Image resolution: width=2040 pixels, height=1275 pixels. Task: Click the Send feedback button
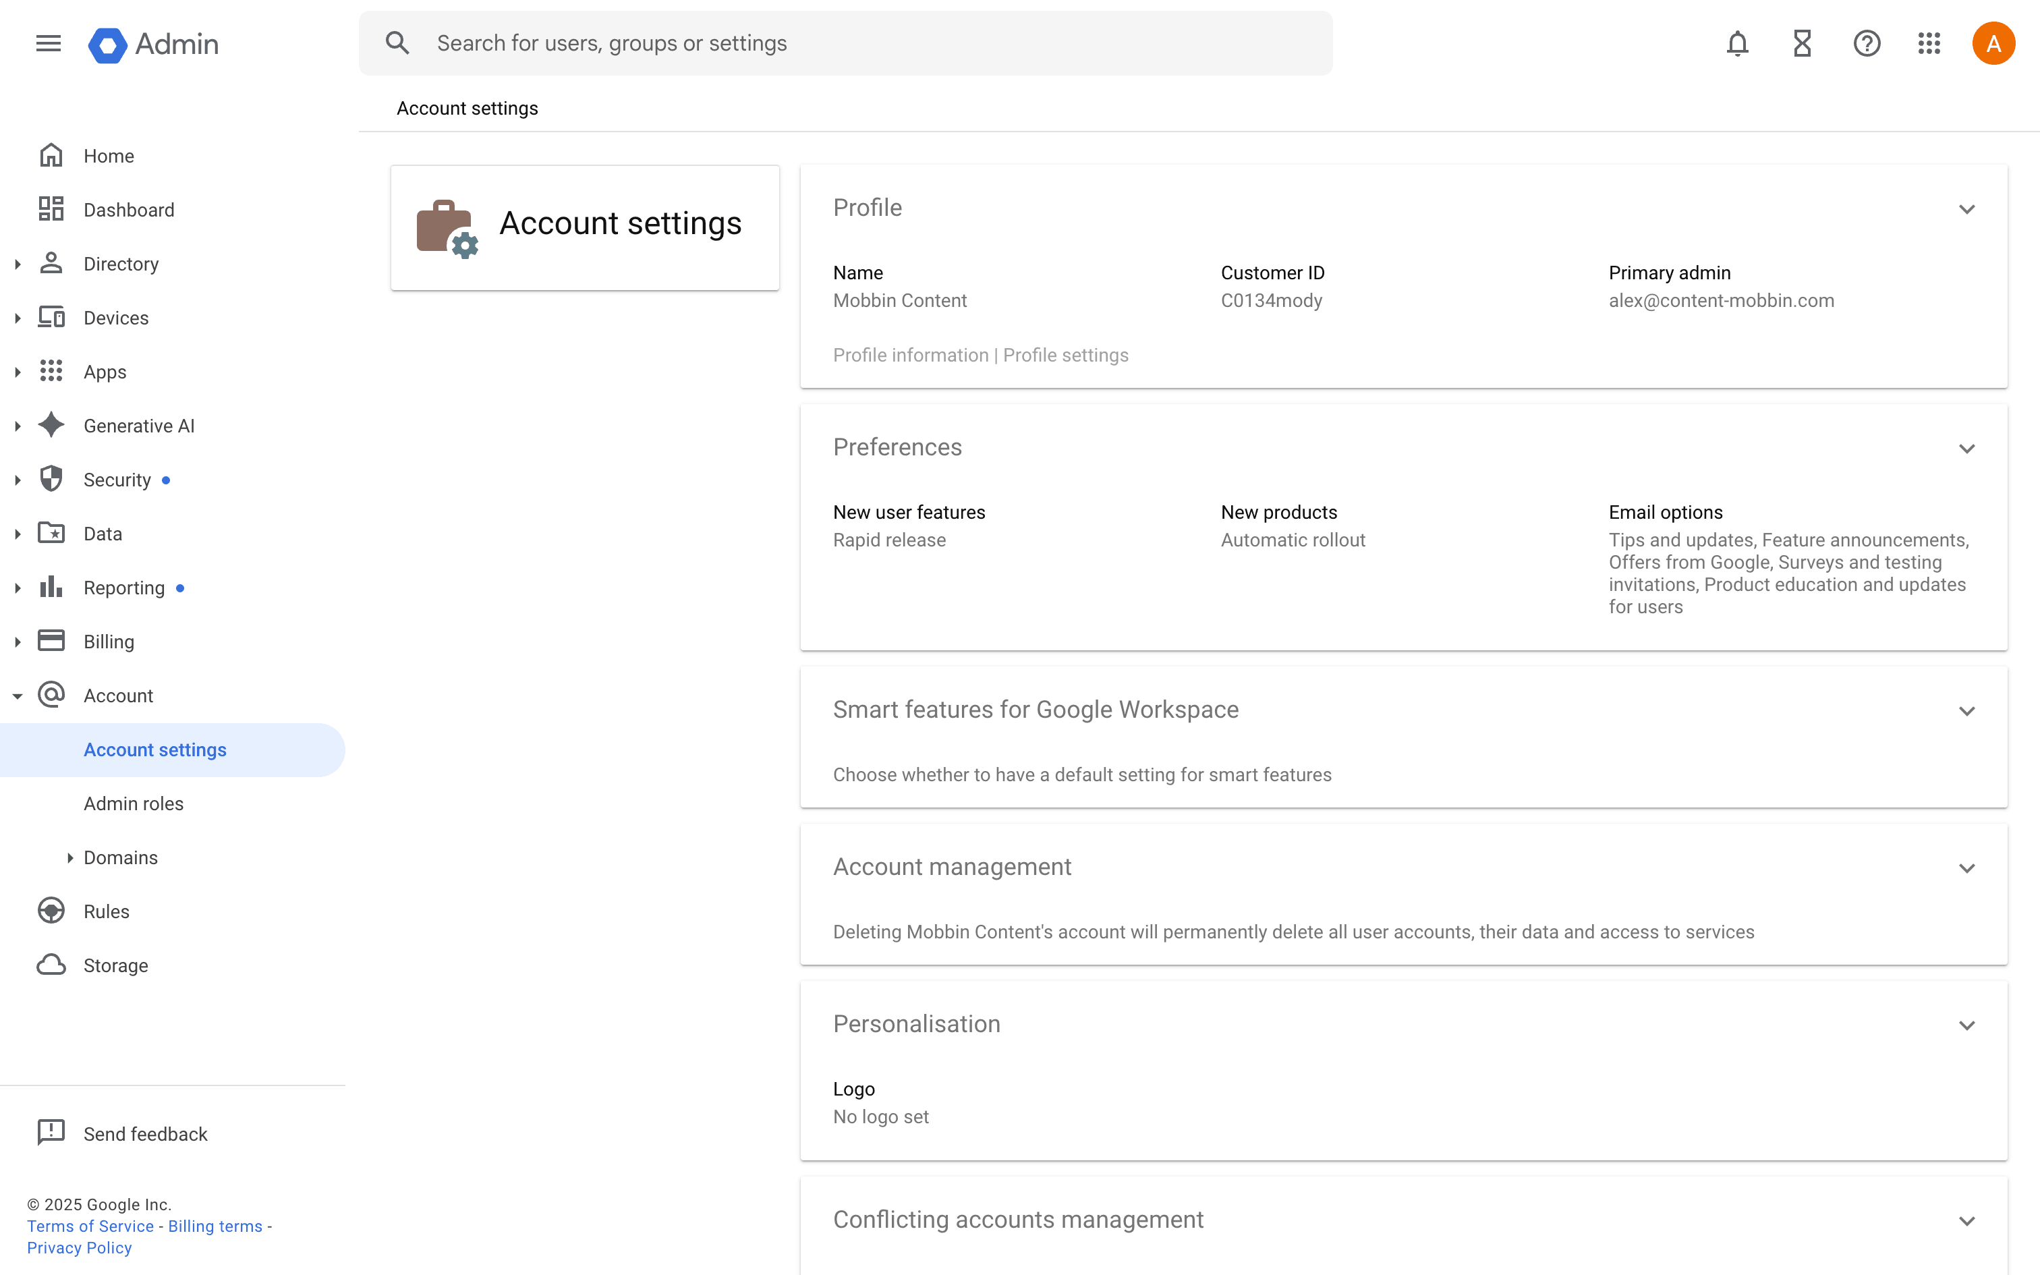pos(145,1133)
